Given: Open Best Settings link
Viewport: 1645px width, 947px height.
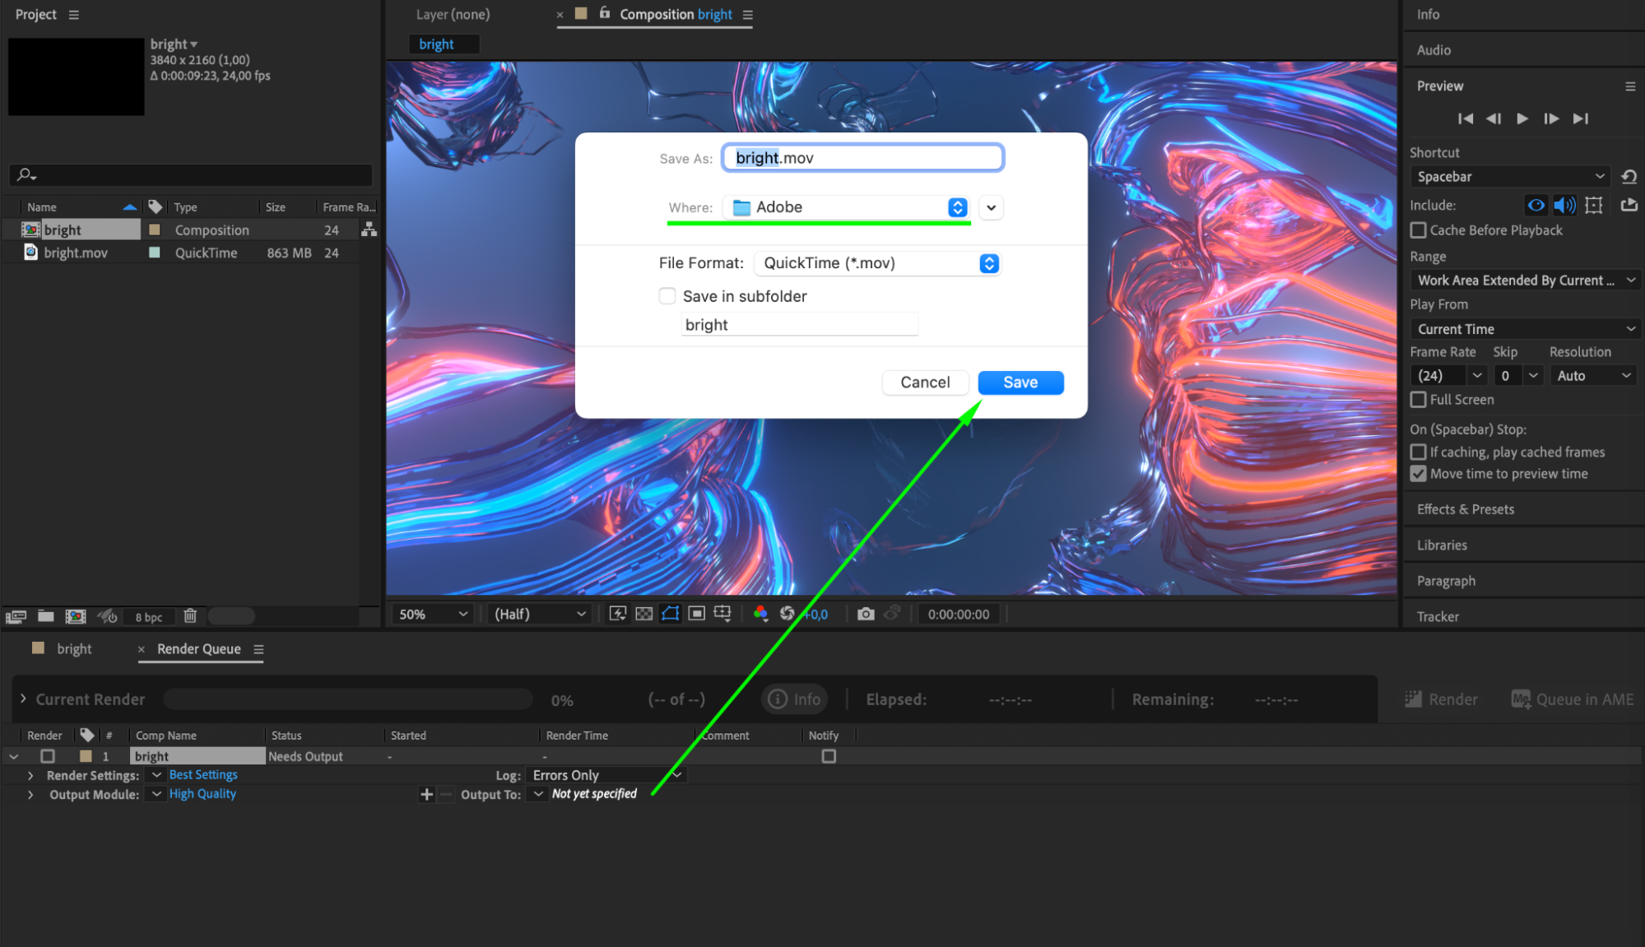Looking at the screenshot, I should pos(203,775).
